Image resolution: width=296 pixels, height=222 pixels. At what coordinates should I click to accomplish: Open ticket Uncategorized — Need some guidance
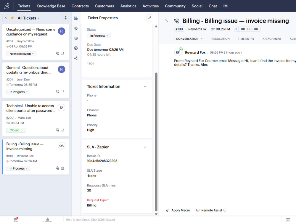click(x=31, y=32)
